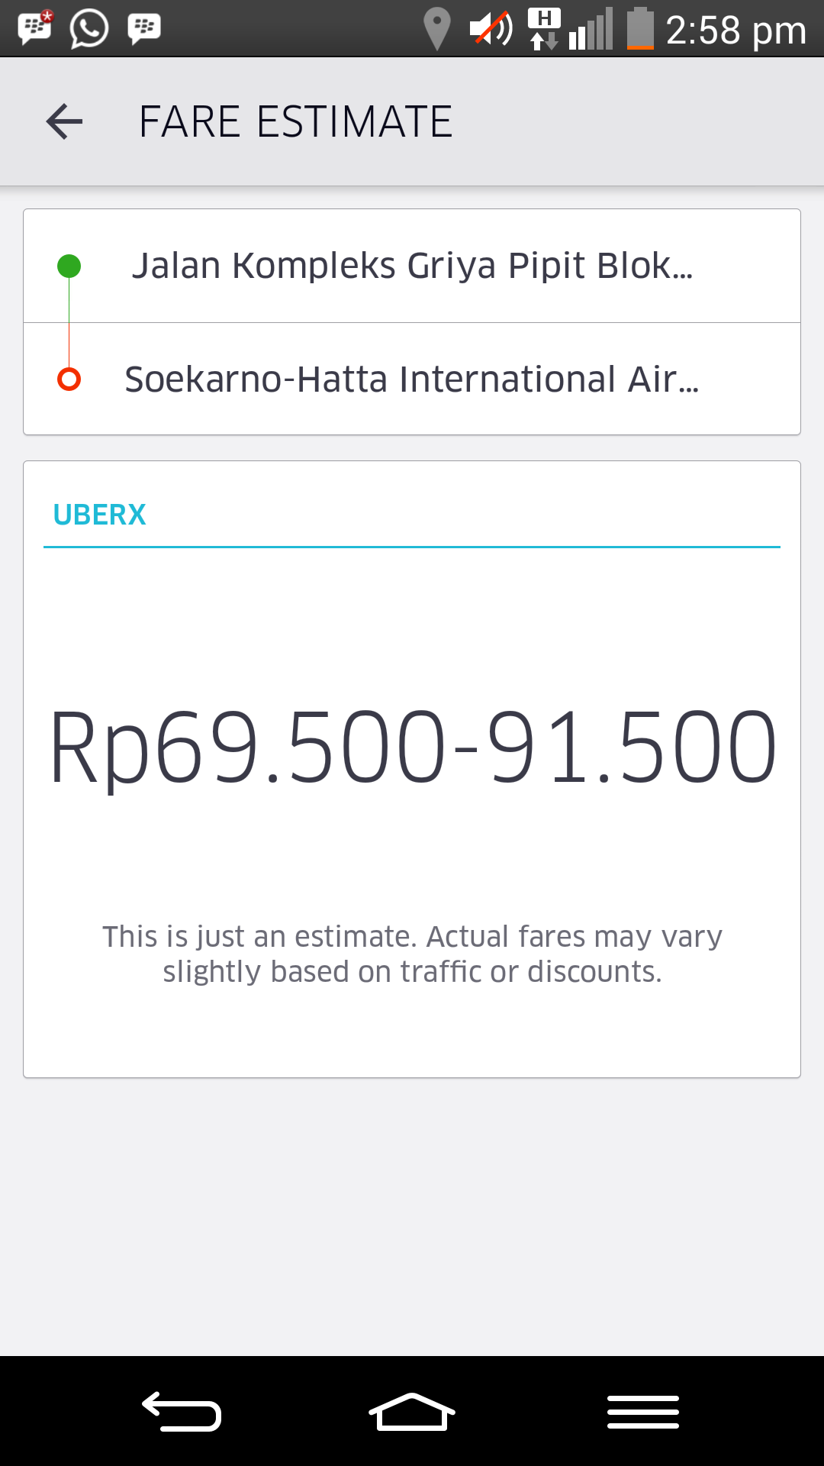Image resolution: width=824 pixels, height=1466 pixels.
Task: Tap the Rp69.500-91.500 fare amount
Action: 412,747
